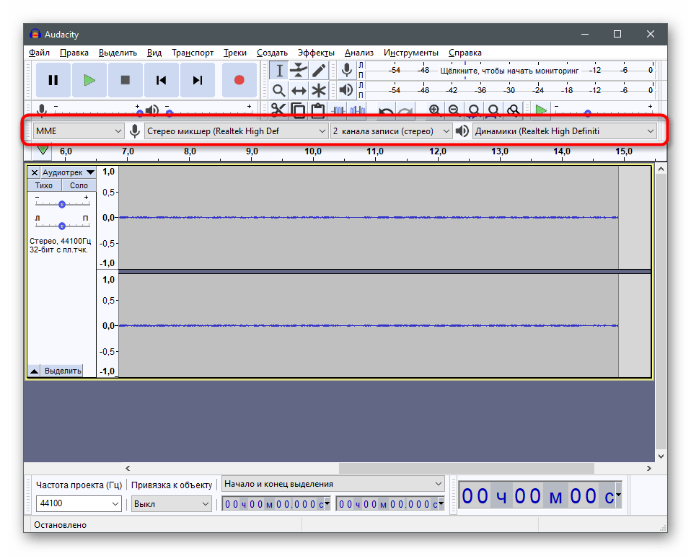
Task: Click the Zoom Toggle icon
Action: (x=514, y=110)
